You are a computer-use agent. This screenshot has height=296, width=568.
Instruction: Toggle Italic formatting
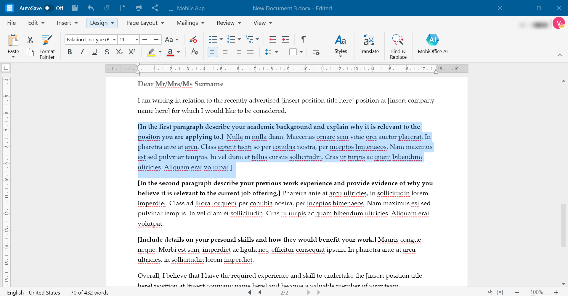pyautogui.click(x=82, y=52)
